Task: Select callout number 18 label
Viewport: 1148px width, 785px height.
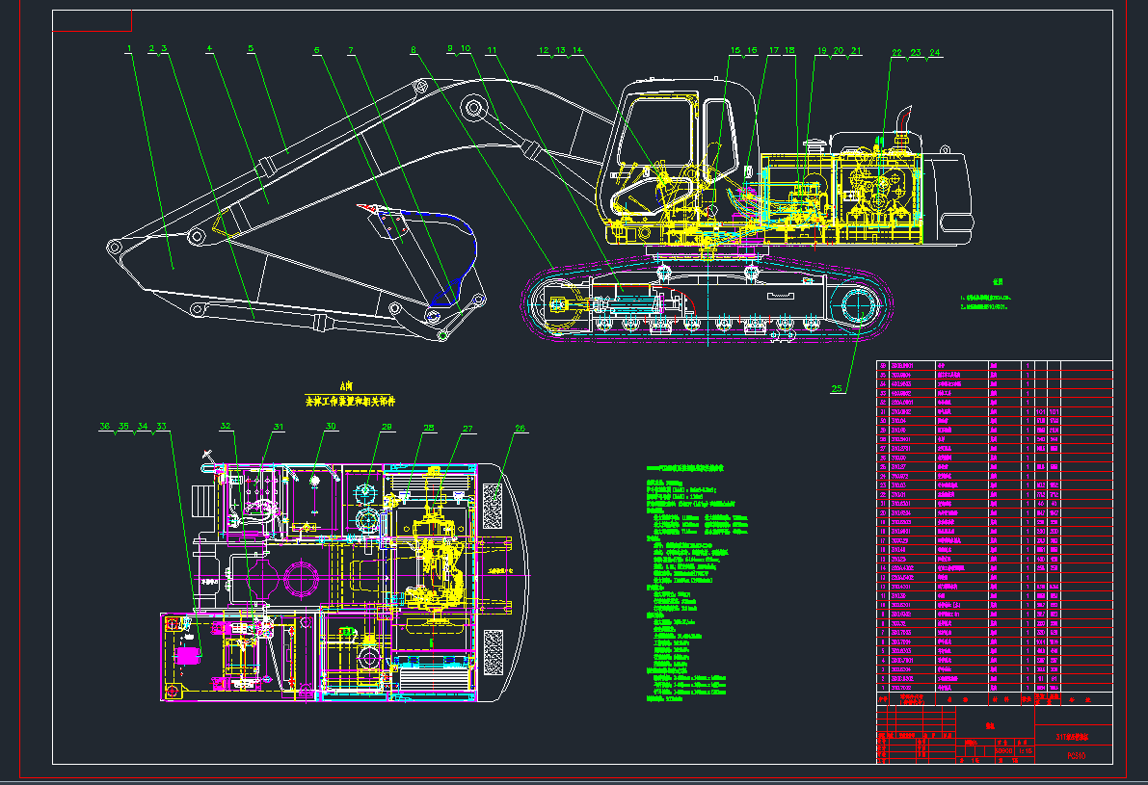Action: 789,50
